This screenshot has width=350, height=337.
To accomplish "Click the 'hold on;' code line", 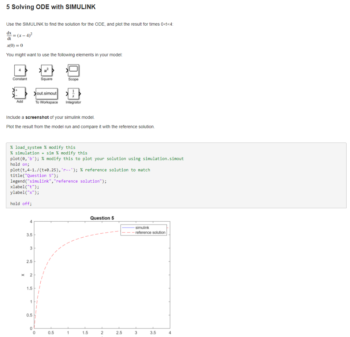I will (x=19, y=164).
